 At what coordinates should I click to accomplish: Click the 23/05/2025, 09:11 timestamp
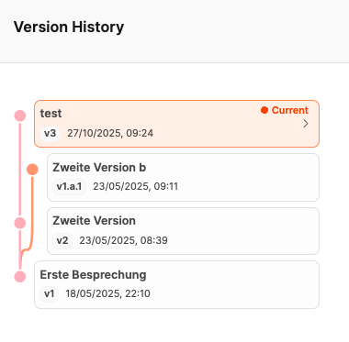pos(136,186)
